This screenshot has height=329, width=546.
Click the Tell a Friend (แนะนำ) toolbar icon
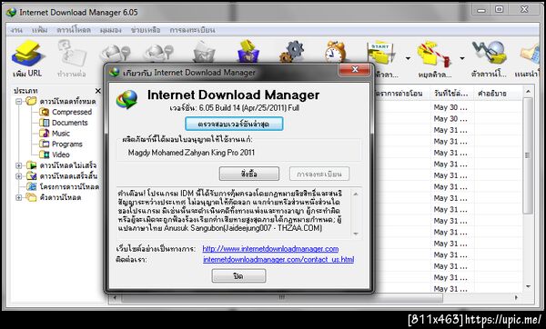point(530,55)
